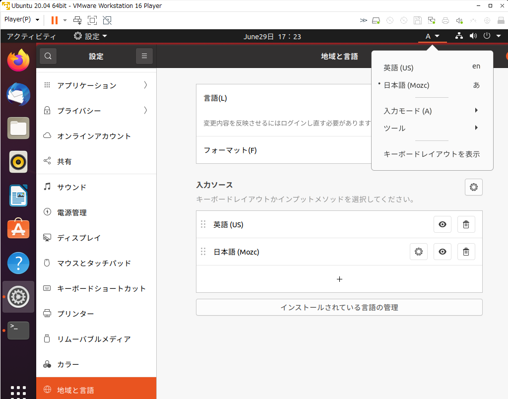Expand アプリケーション submenu chevron
This screenshot has width=508, height=399.
point(145,85)
